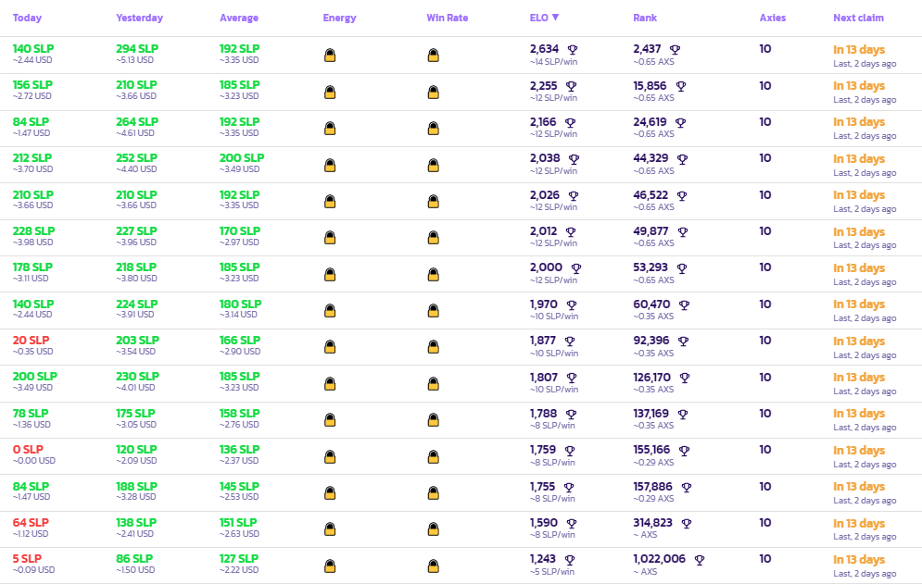The height and width of the screenshot is (584, 922).
Task: Click the trophy icon beside ELO 1,759
Action: coord(569,451)
